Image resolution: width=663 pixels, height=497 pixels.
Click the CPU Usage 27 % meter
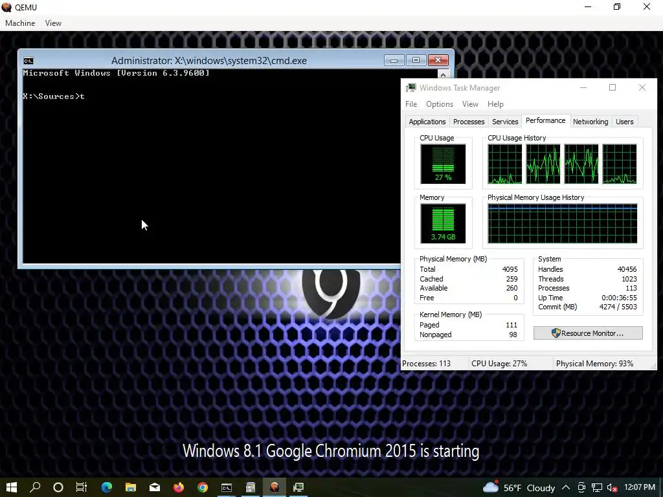tap(443, 164)
